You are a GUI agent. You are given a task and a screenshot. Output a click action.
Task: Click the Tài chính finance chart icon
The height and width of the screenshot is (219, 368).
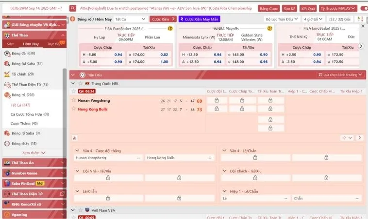click(7, 74)
